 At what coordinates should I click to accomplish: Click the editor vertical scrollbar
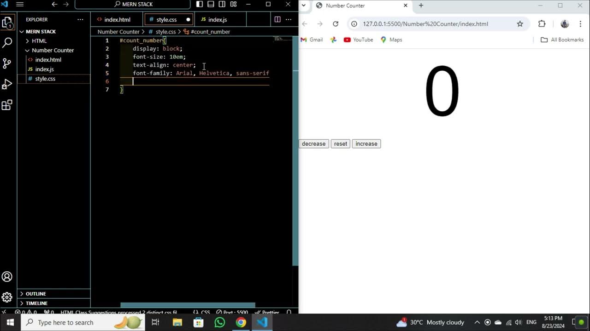295,151
